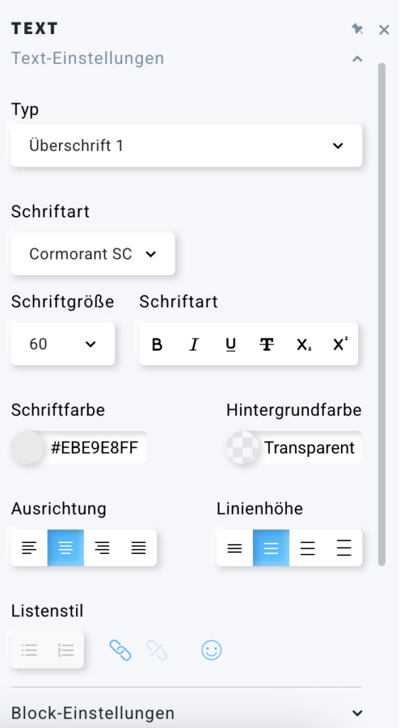The width and height of the screenshot is (400, 728).
Task: Apply subscript formatting
Action: 303,344
